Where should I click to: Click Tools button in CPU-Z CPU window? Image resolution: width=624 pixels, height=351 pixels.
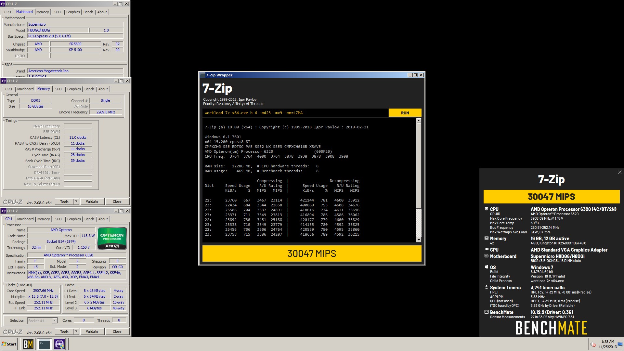pyautogui.click(x=64, y=331)
